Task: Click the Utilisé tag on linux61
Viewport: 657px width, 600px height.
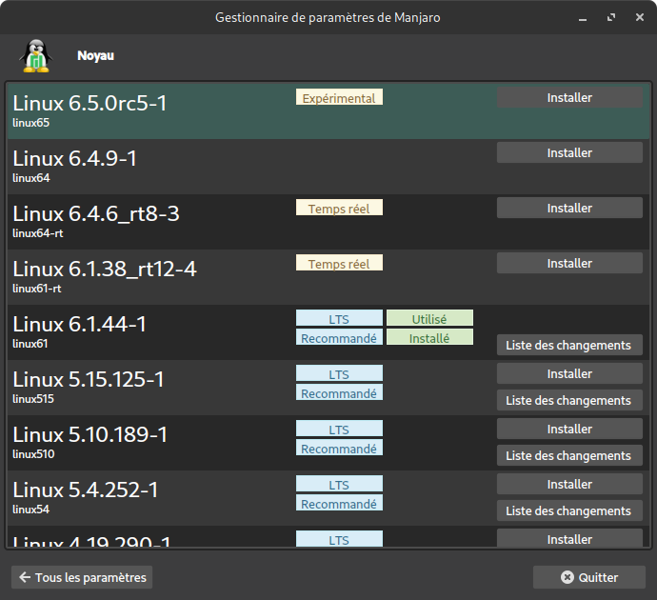Action: coord(429,318)
